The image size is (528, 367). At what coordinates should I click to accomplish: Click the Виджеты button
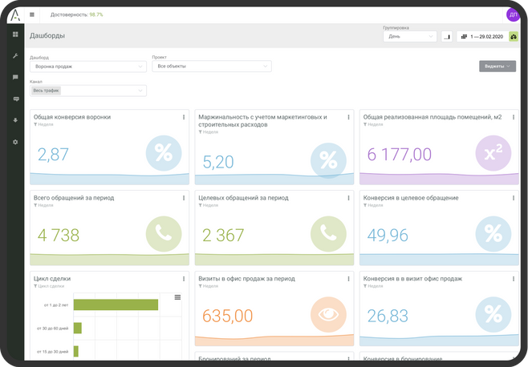point(497,67)
